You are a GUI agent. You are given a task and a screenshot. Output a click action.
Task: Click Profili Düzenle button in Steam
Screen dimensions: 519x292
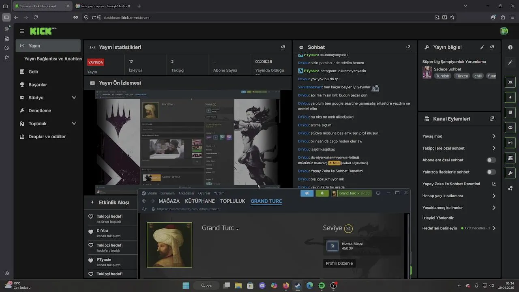[339, 263]
